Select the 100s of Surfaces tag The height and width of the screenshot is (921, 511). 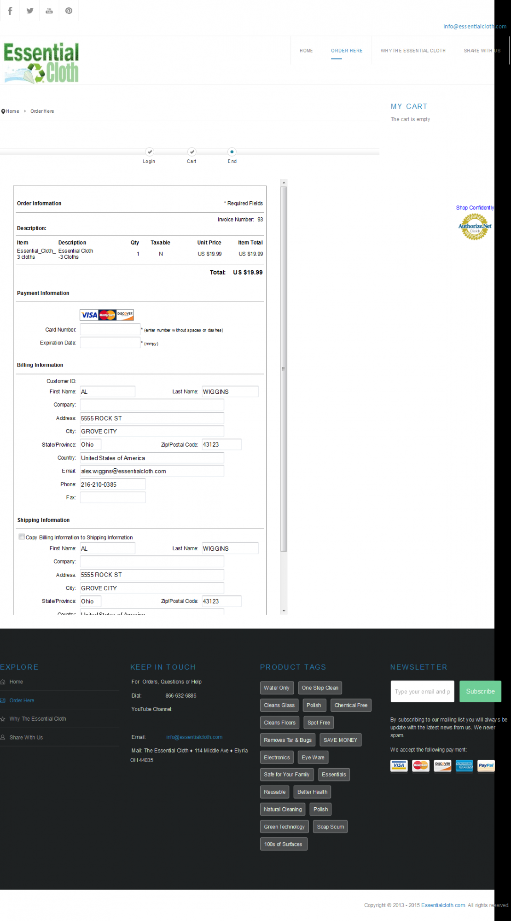[284, 844]
